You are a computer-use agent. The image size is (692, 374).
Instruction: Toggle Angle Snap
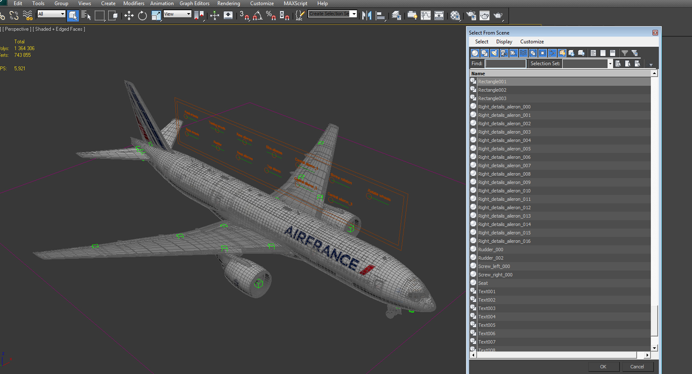coord(258,15)
